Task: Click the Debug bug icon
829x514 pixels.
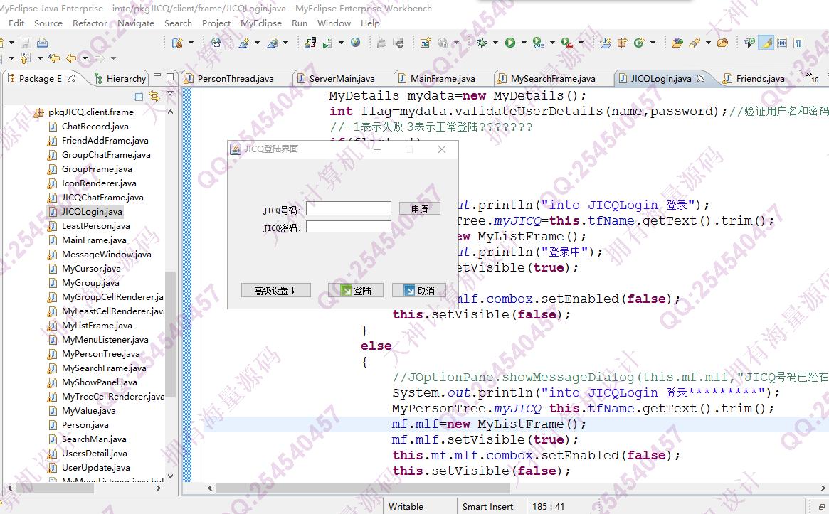Action: [x=482, y=43]
